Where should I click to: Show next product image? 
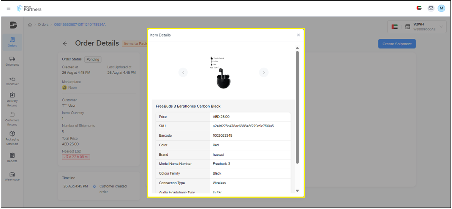click(264, 72)
